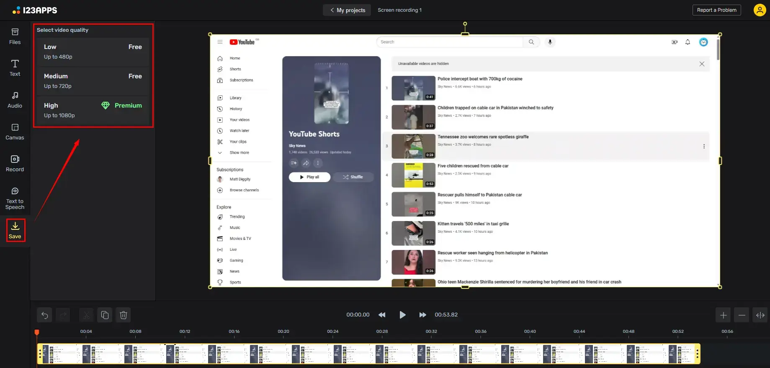Screen dimensions: 770x368
Task: Click Report a Problem button
Action: pyautogui.click(x=716, y=10)
